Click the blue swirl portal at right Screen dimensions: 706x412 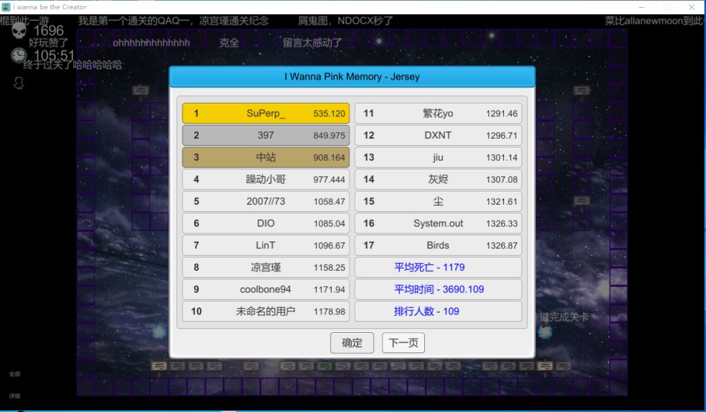click(x=545, y=332)
